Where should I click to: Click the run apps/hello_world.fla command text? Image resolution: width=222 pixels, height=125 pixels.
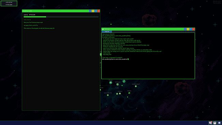31,25
